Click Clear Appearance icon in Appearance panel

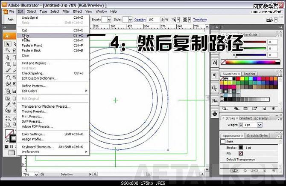pos(245,171)
